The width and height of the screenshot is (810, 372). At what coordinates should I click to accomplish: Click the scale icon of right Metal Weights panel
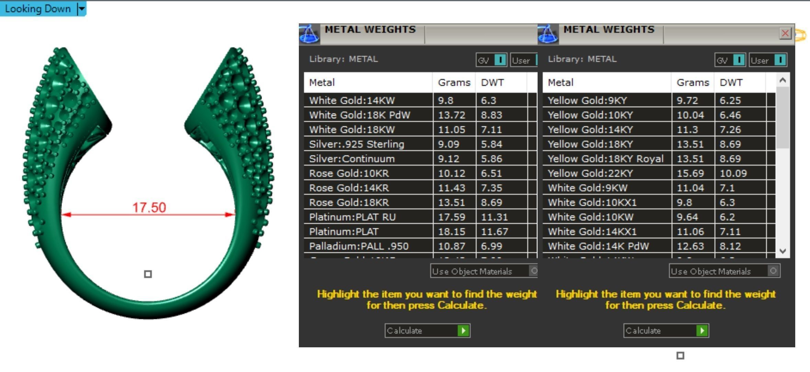(548, 34)
